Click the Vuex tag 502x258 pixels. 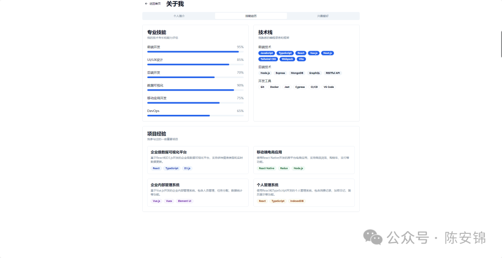click(169, 201)
